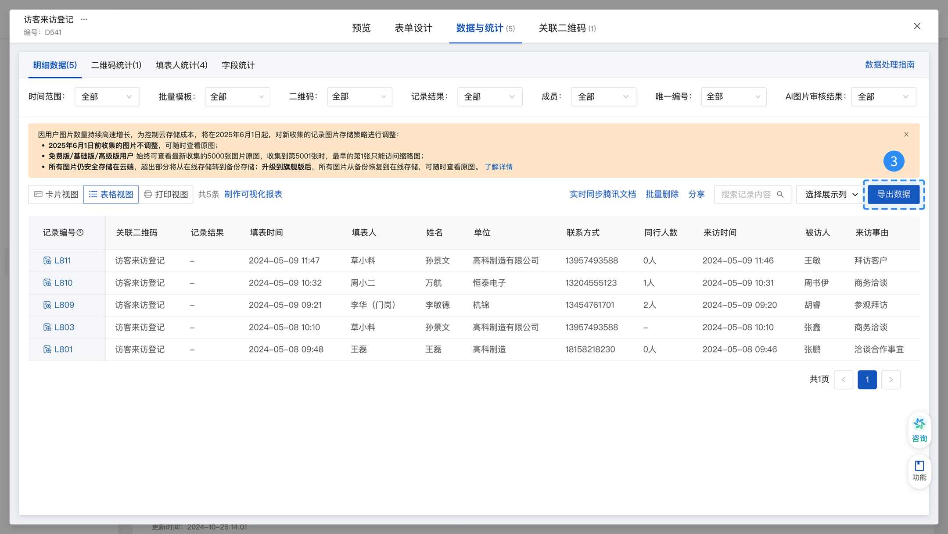The width and height of the screenshot is (948, 534).
Task: Click the 填表时间 column header
Action: click(x=266, y=233)
